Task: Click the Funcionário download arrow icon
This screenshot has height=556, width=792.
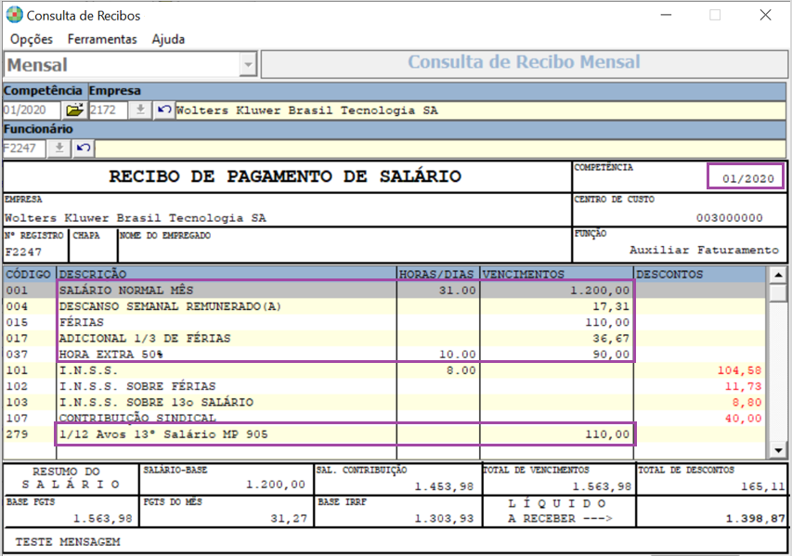Action: (59, 148)
